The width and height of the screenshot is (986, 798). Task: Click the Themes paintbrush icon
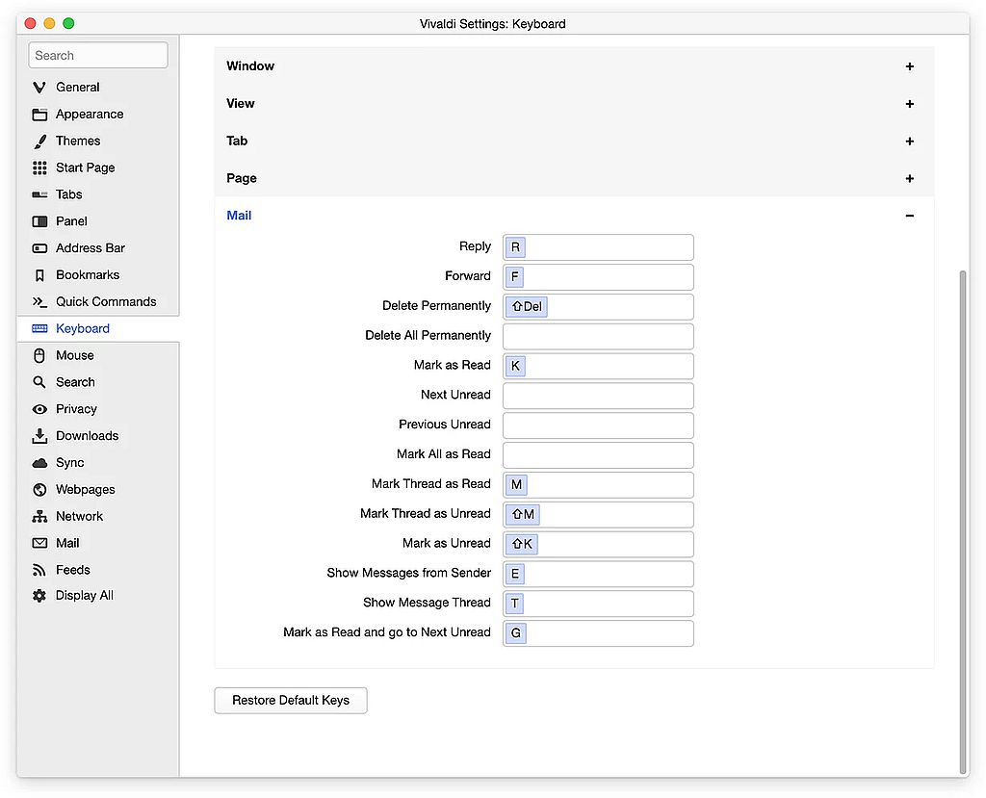[39, 142]
